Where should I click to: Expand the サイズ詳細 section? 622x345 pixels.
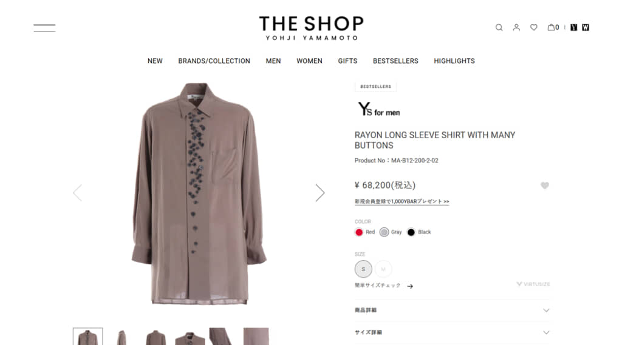pos(452,332)
